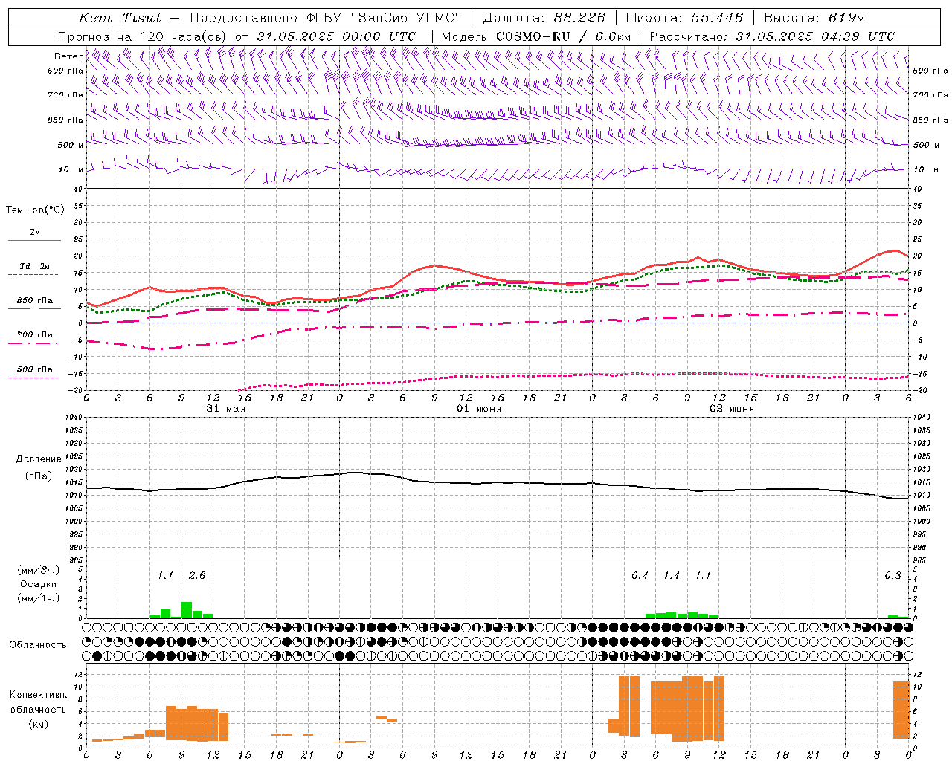Image resolution: width=952 pixels, height=761 pixels.
Task: Click the Облачность panel label
Action: click(38, 644)
